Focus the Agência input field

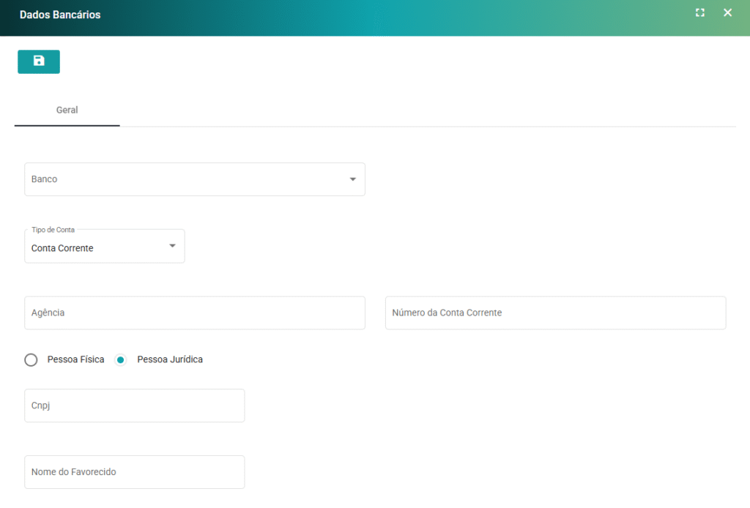[194, 313]
